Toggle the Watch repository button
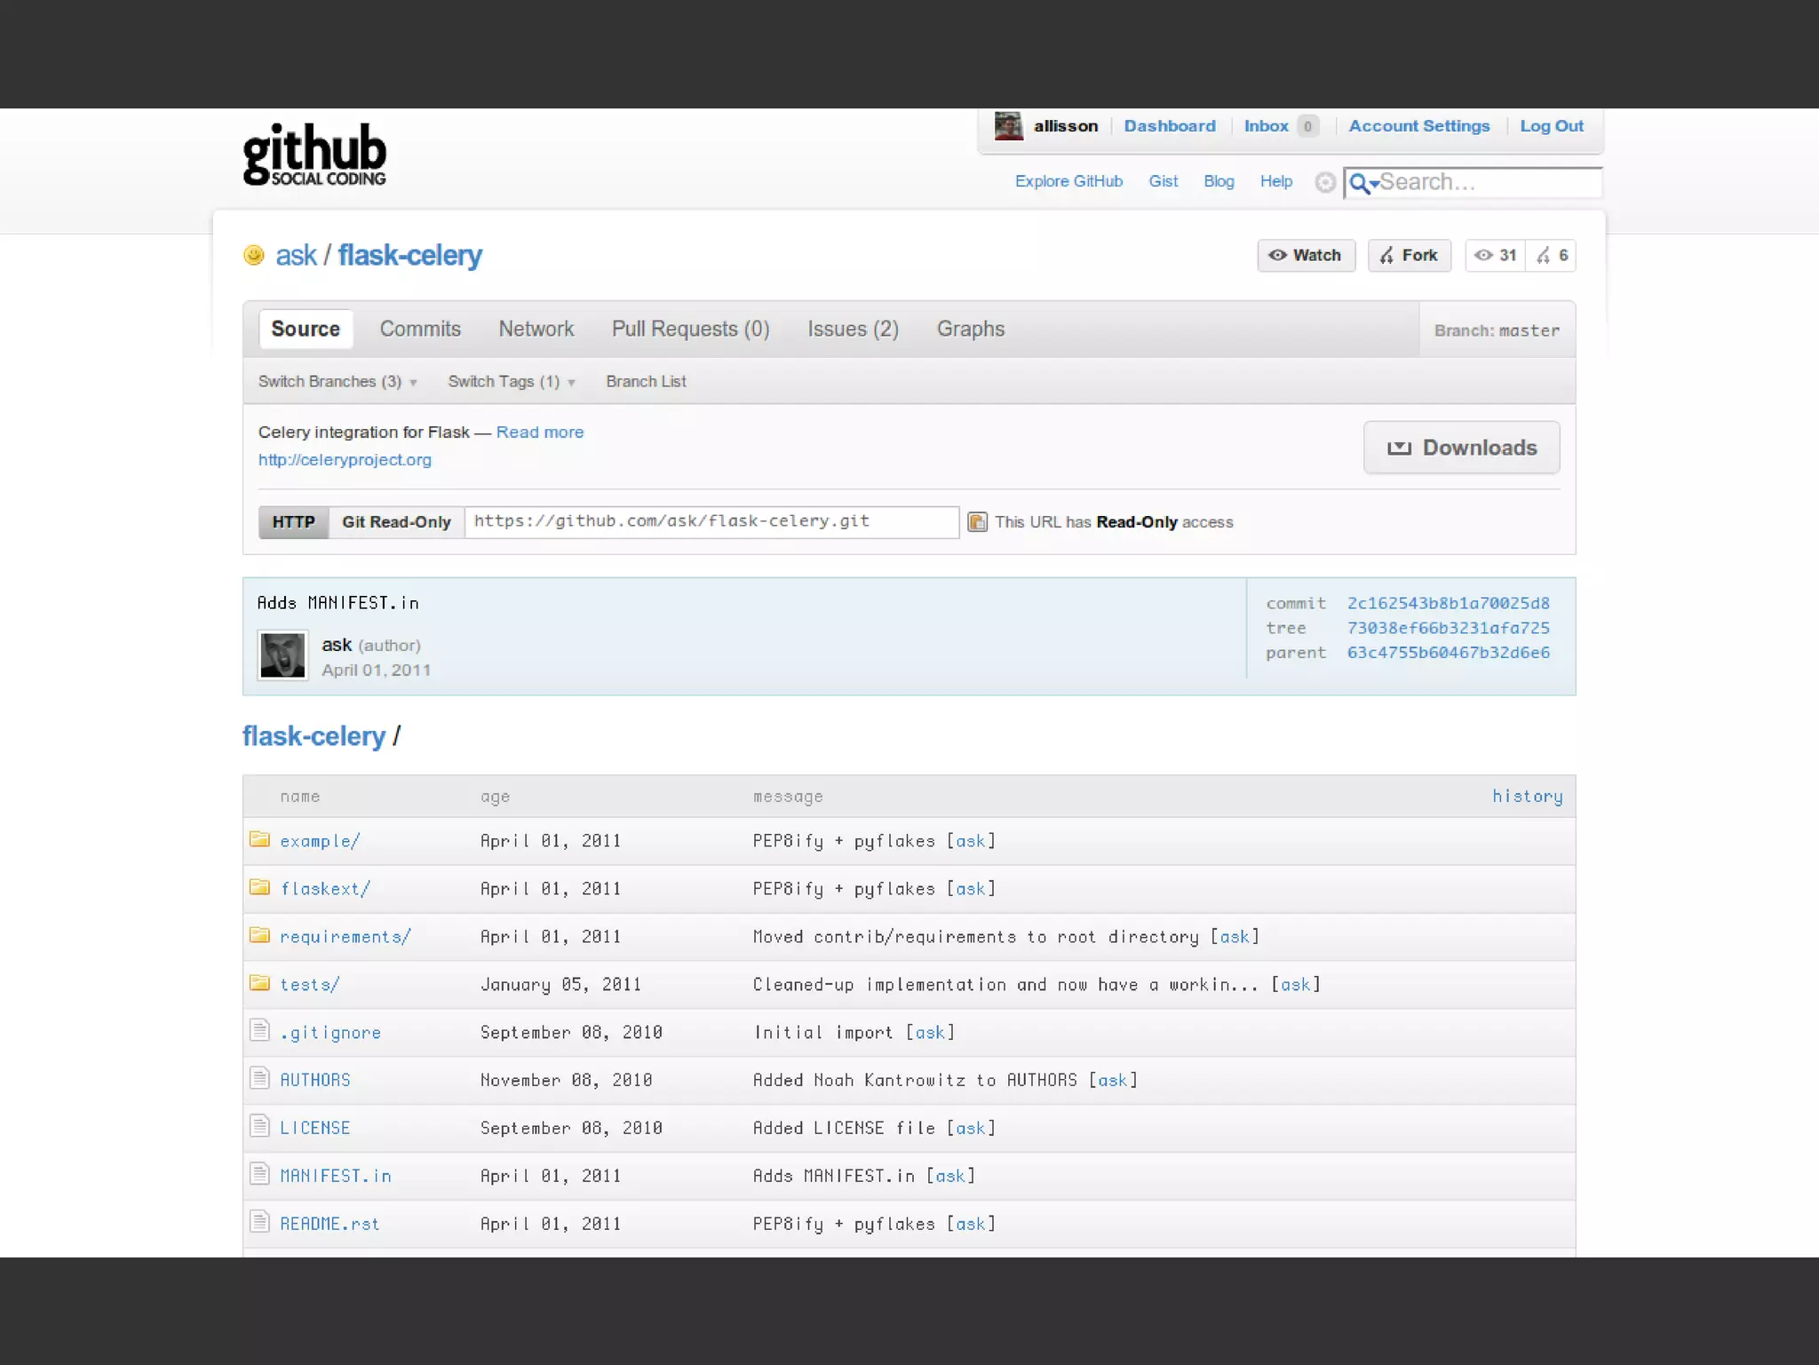This screenshot has width=1819, height=1365. coord(1305,256)
